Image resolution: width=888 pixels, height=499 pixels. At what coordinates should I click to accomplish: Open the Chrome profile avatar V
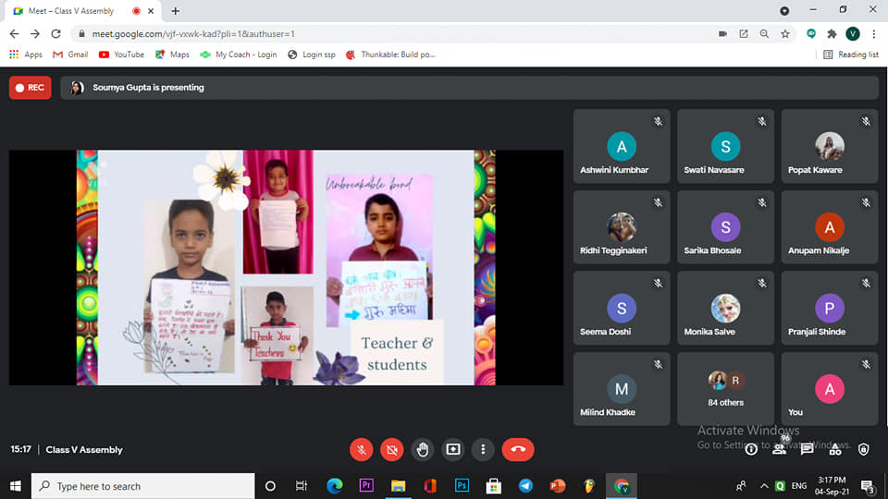pyautogui.click(x=853, y=34)
